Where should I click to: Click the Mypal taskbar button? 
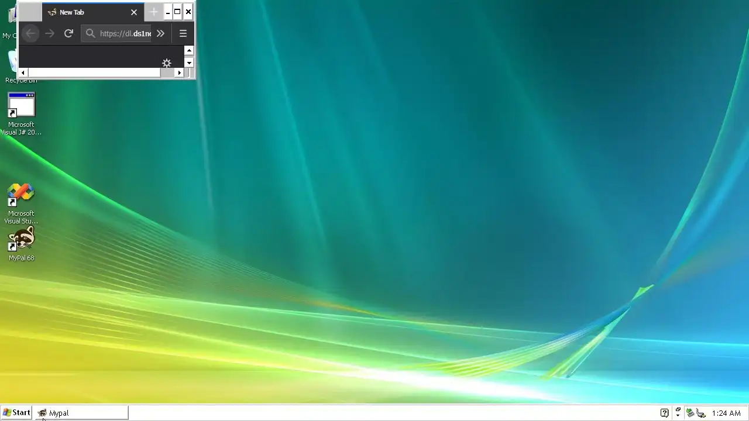(81, 413)
